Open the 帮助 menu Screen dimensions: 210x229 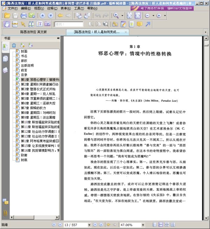[92, 8]
